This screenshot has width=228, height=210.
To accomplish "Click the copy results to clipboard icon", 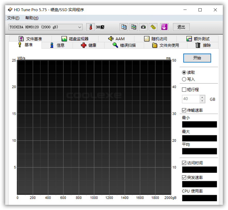I will (124, 27).
